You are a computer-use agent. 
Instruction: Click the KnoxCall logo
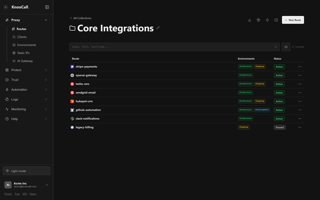(16, 7)
